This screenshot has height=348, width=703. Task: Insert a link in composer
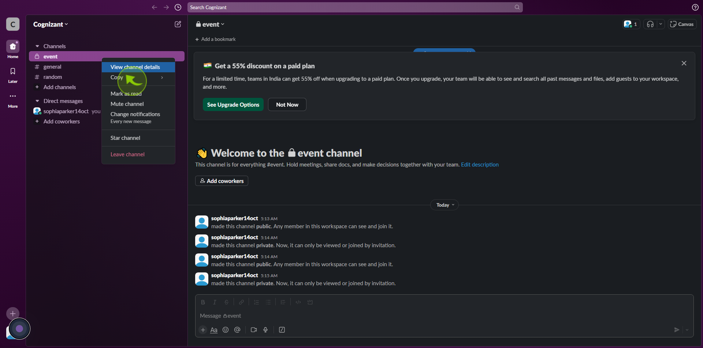(x=241, y=302)
